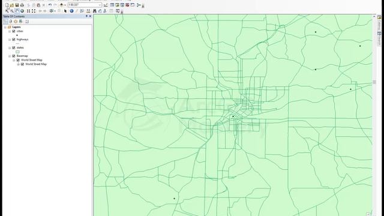384x216 pixels.
Task: Collapse the Basemap group expander
Action: pos(10,56)
